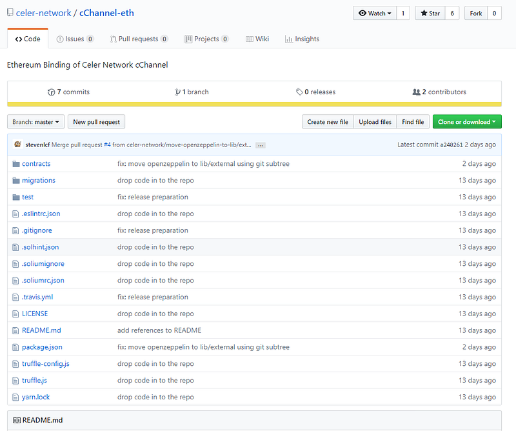Viewport: 516px width, 431px height.
Task: Open the .travis.yml file
Action: (37, 297)
